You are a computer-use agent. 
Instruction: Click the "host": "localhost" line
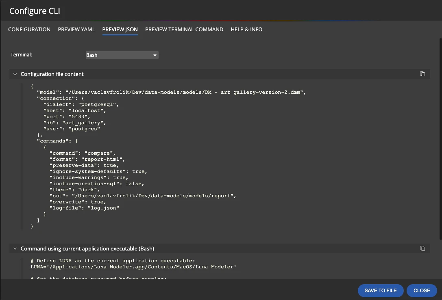[x=75, y=110]
